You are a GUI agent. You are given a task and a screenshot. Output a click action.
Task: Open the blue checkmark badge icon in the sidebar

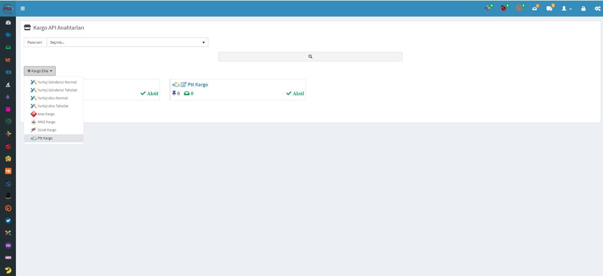click(8, 220)
